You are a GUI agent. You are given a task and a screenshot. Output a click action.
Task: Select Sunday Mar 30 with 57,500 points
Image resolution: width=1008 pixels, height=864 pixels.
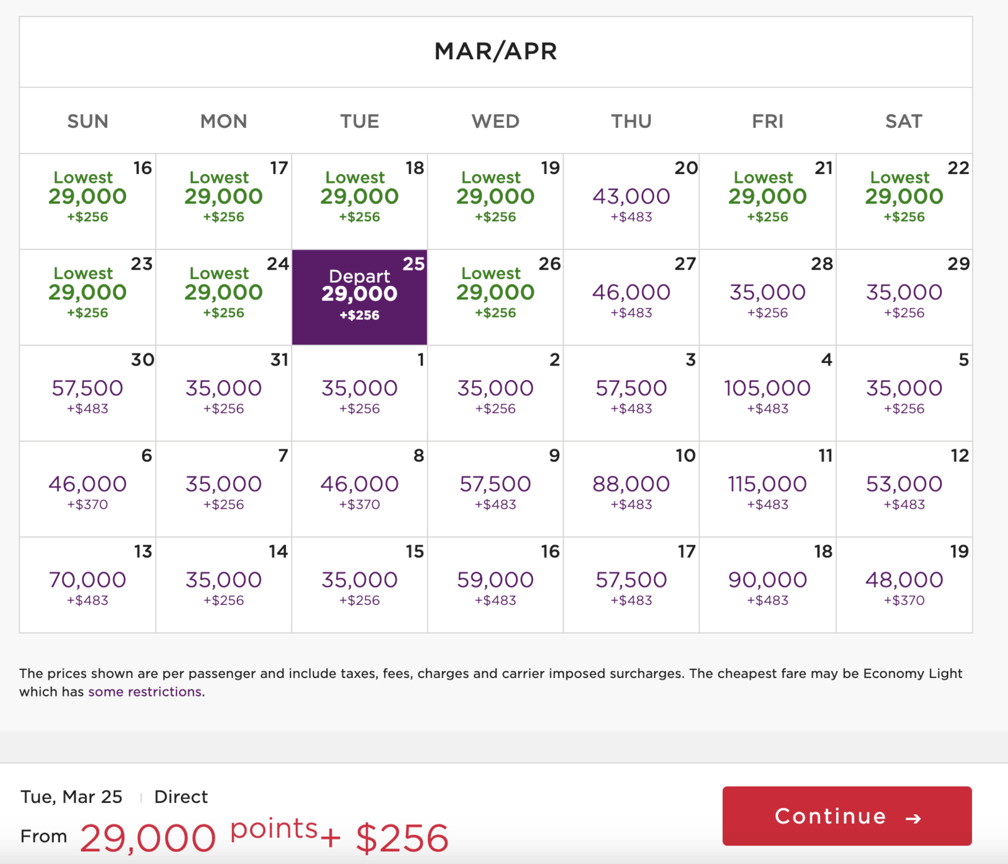coord(88,392)
